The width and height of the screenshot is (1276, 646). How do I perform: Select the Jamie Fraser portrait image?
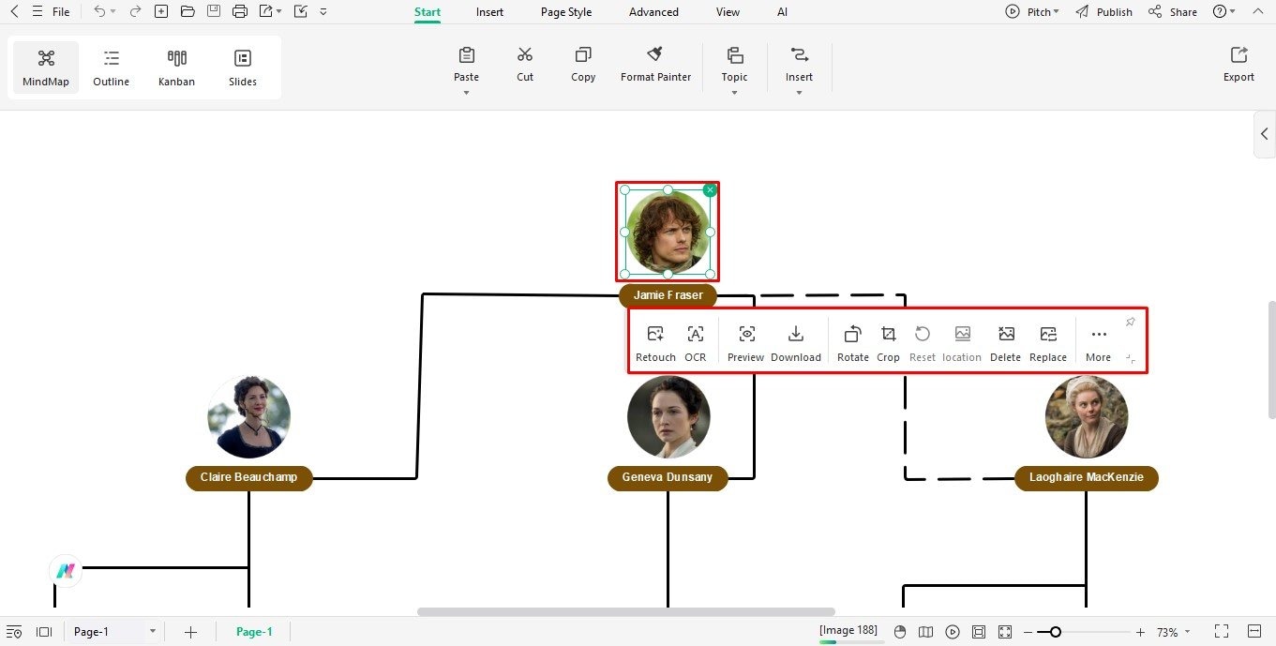pyautogui.click(x=668, y=232)
